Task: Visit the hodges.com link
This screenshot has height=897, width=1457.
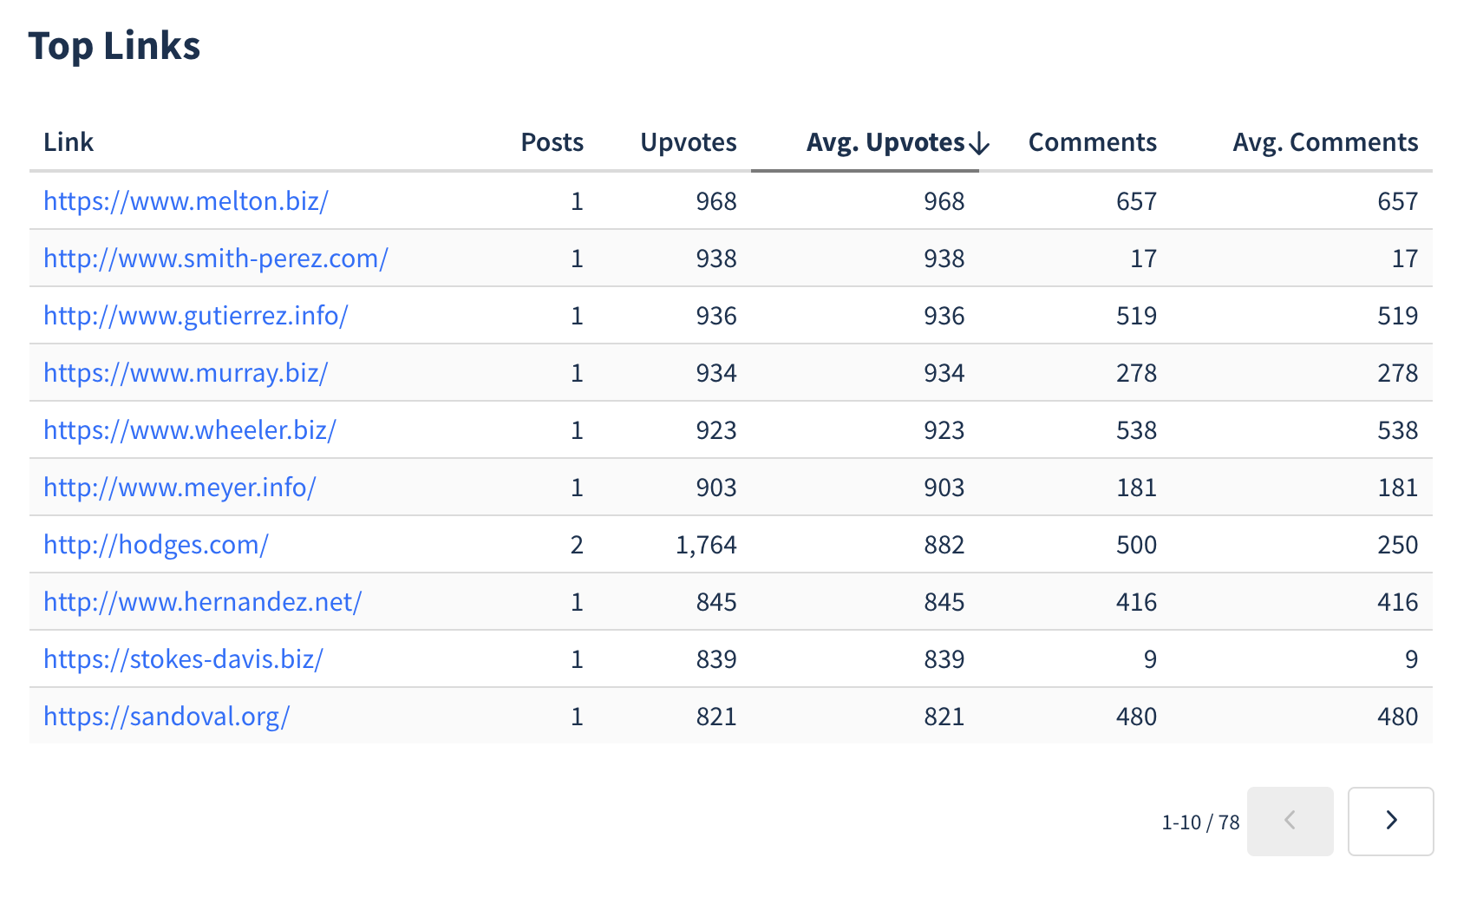Action: click(x=156, y=545)
